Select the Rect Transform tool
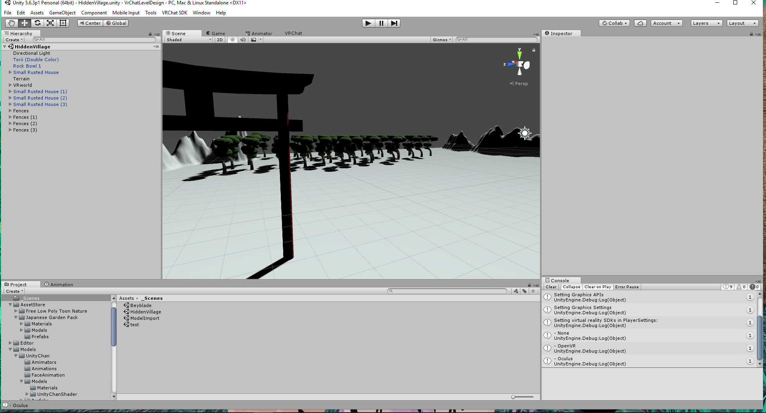 coord(63,23)
